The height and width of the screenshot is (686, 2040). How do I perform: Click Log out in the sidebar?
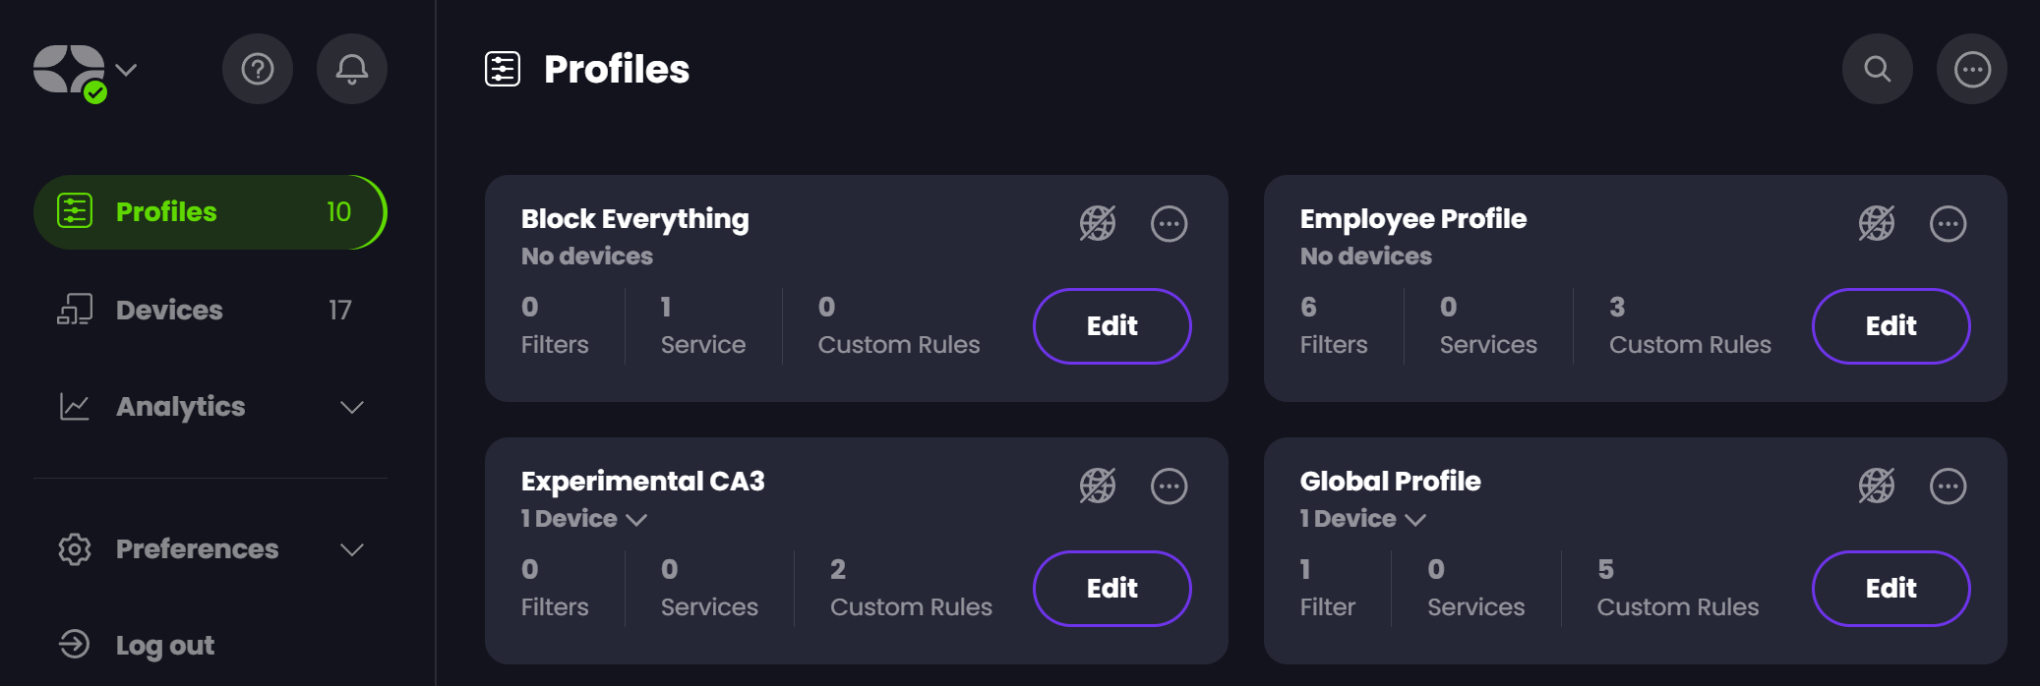(x=164, y=645)
